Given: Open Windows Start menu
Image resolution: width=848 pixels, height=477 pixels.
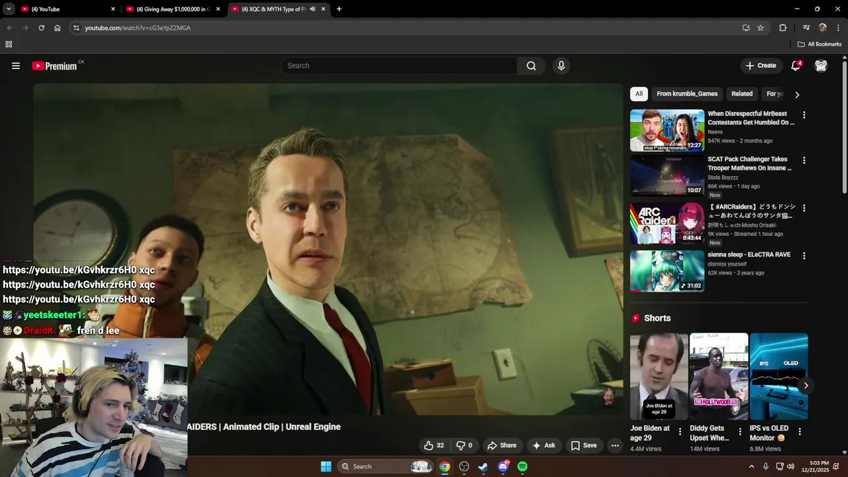Looking at the screenshot, I should [326, 466].
